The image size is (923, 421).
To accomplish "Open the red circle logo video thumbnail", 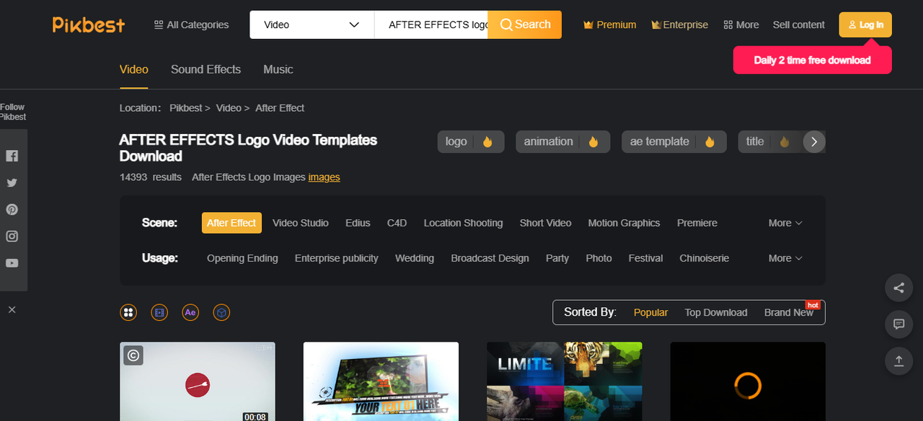I will pyautogui.click(x=198, y=381).
